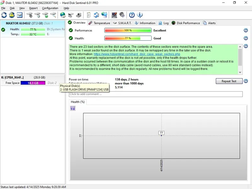
Task: Switch to the Disk Performance tab
Action: click(x=186, y=23)
